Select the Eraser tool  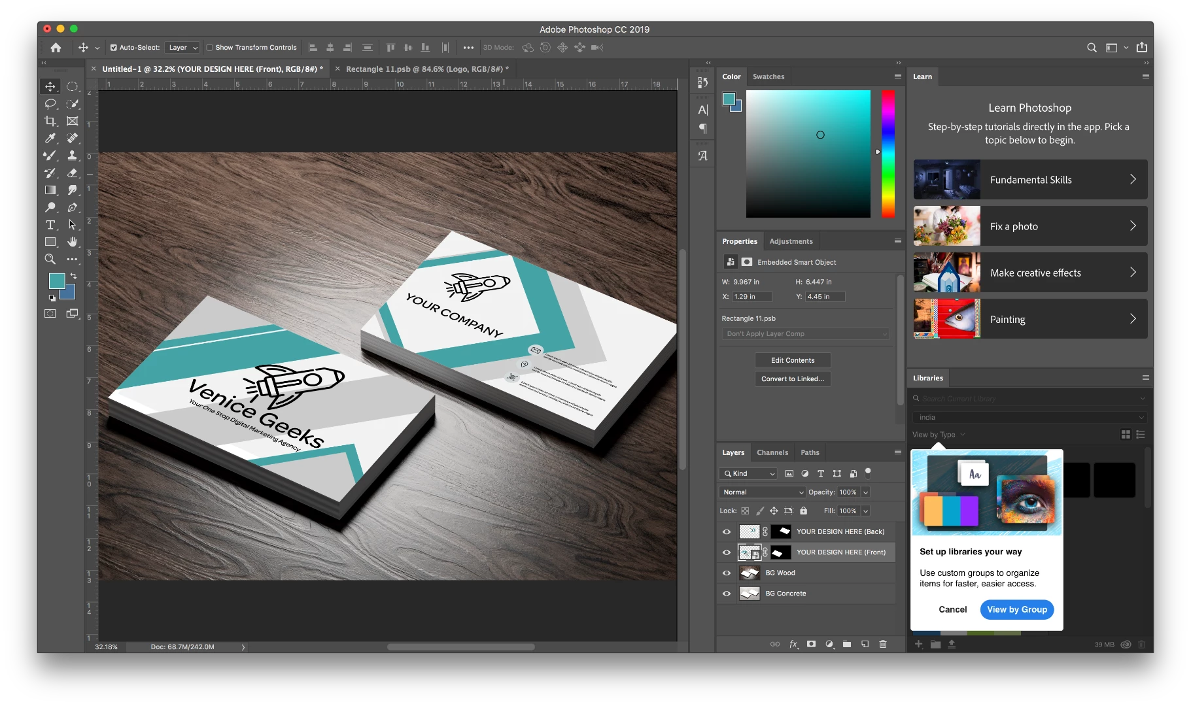[72, 173]
